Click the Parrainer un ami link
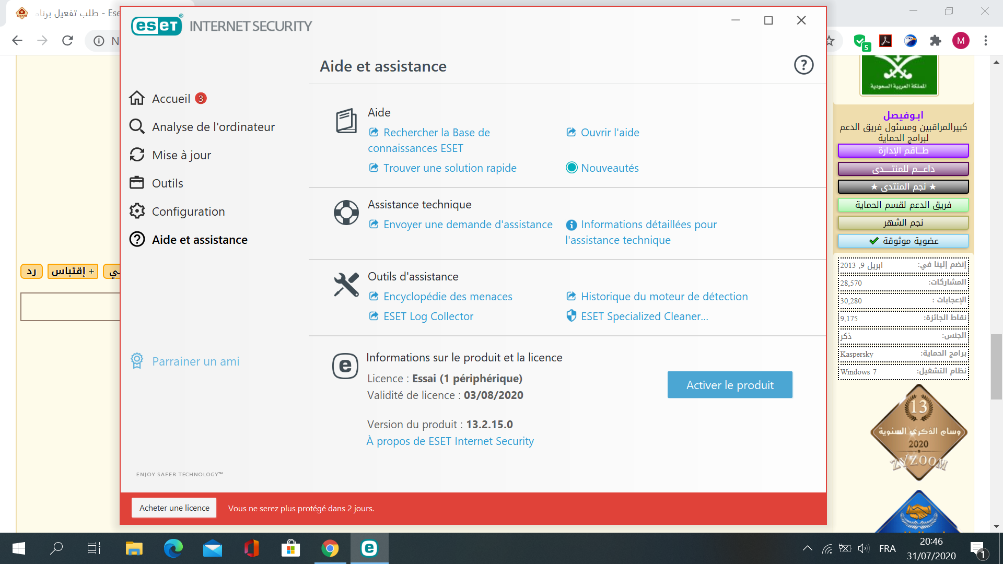 pyautogui.click(x=195, y=361)
